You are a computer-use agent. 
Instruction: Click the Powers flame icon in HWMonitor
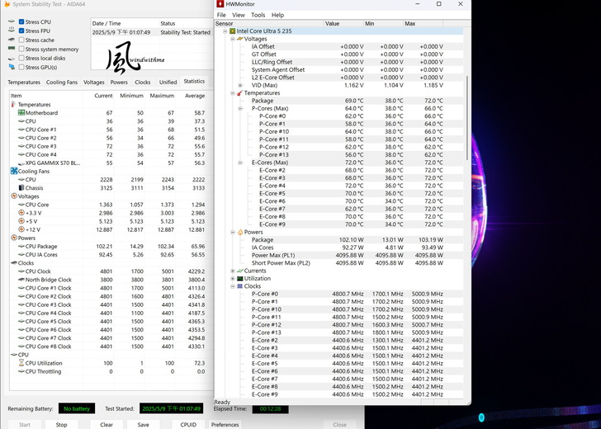pos(239,232)
